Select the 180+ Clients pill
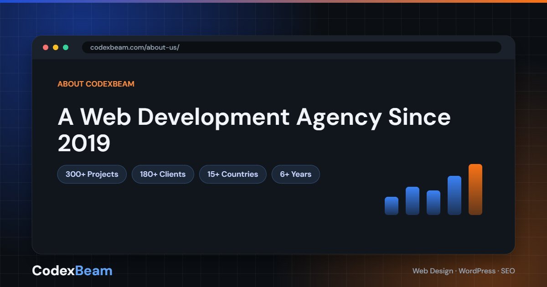This screenshot has width=547, height=287. pos(163,174)
